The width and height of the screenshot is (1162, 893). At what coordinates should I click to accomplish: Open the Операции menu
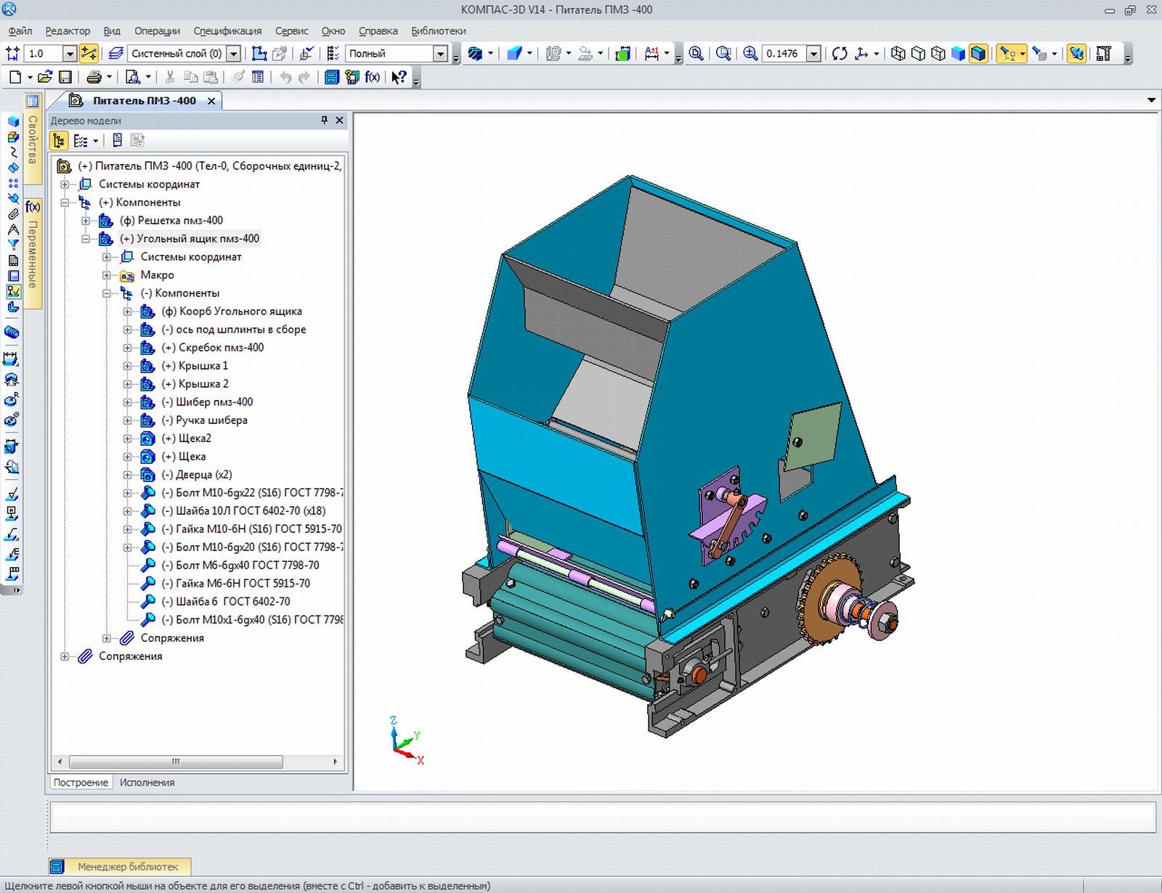157,31
